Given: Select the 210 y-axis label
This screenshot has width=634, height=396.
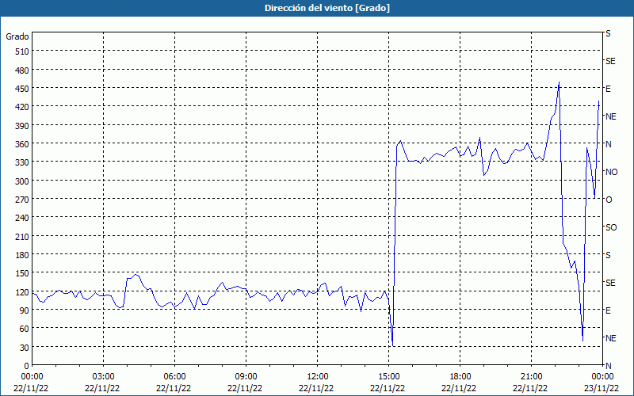Looking at the screenshot, I should coord(22,237).
